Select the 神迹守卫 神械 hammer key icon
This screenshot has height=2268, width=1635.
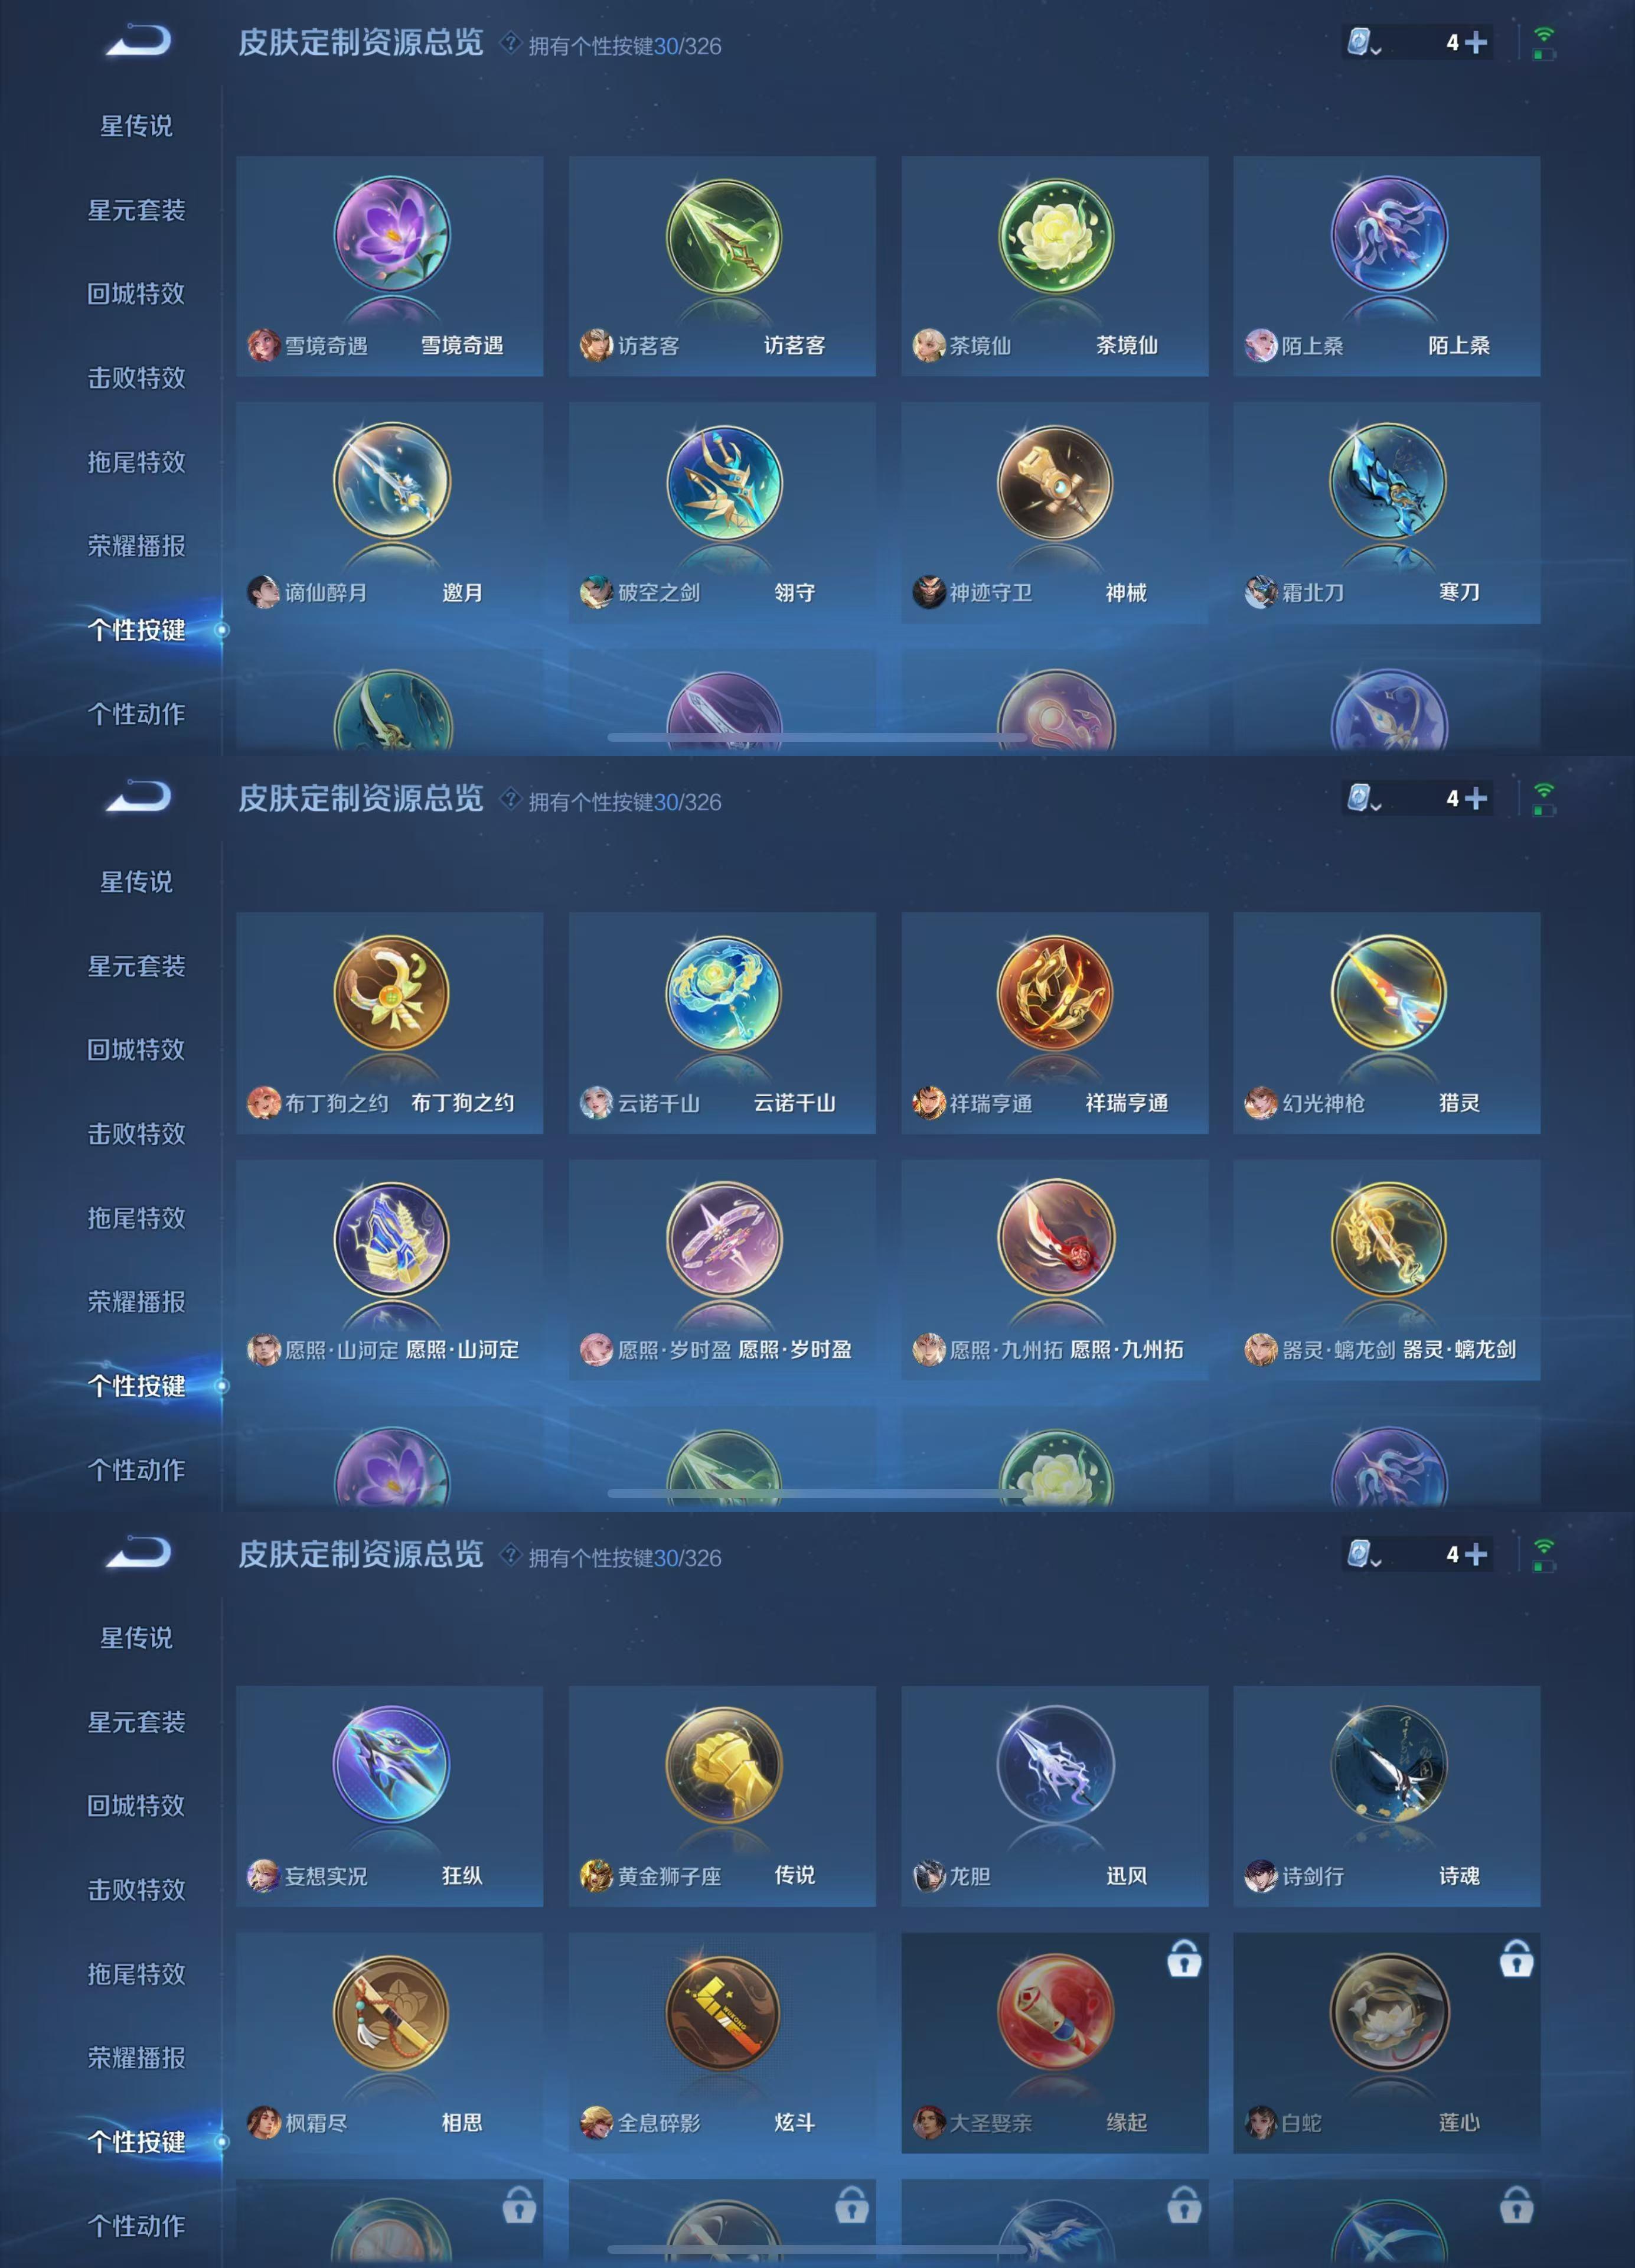tap(1055, 482)
